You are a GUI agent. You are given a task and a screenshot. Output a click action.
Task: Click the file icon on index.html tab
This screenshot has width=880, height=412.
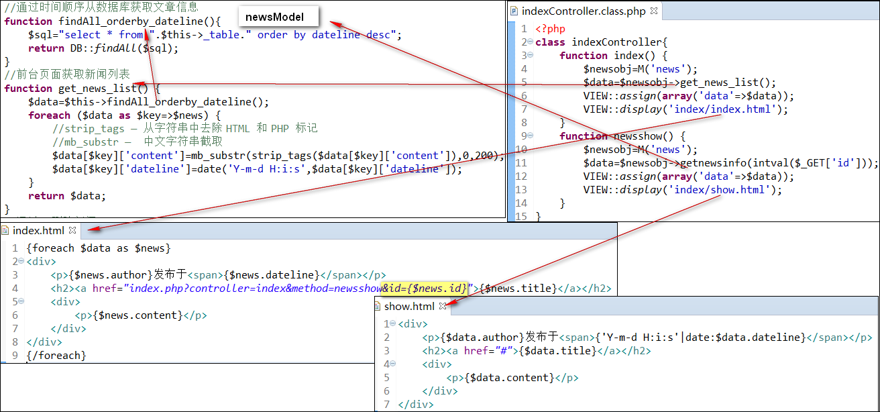pos(5,231)
